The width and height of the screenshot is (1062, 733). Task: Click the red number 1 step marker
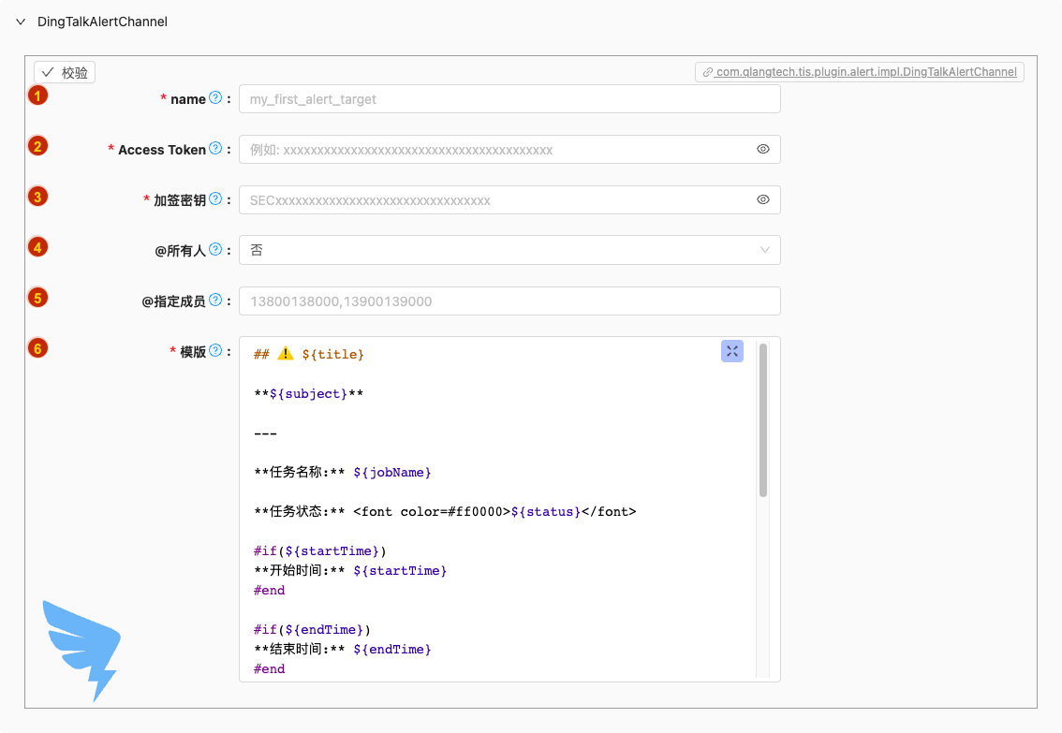(x=37, y=95)
